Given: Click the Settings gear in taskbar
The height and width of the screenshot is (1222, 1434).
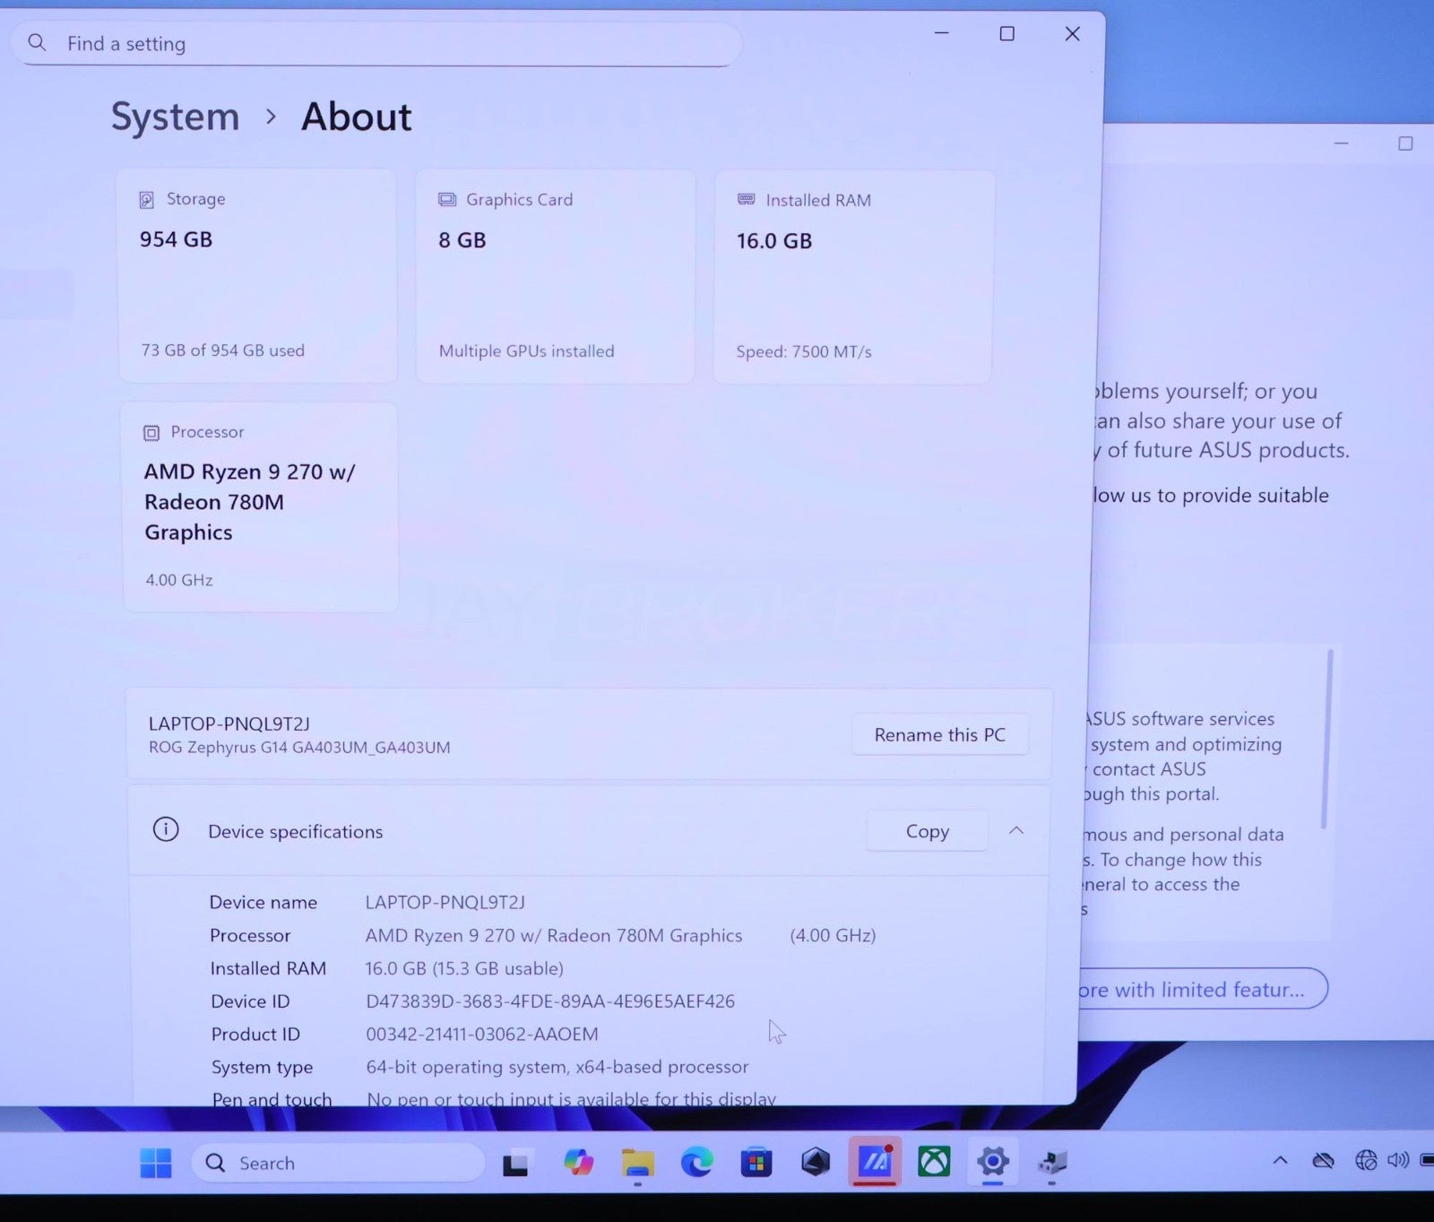Looking at the screenshot, I should point(993,1163).
